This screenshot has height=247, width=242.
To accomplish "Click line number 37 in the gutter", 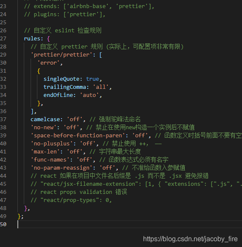I will tap(3, 119).
